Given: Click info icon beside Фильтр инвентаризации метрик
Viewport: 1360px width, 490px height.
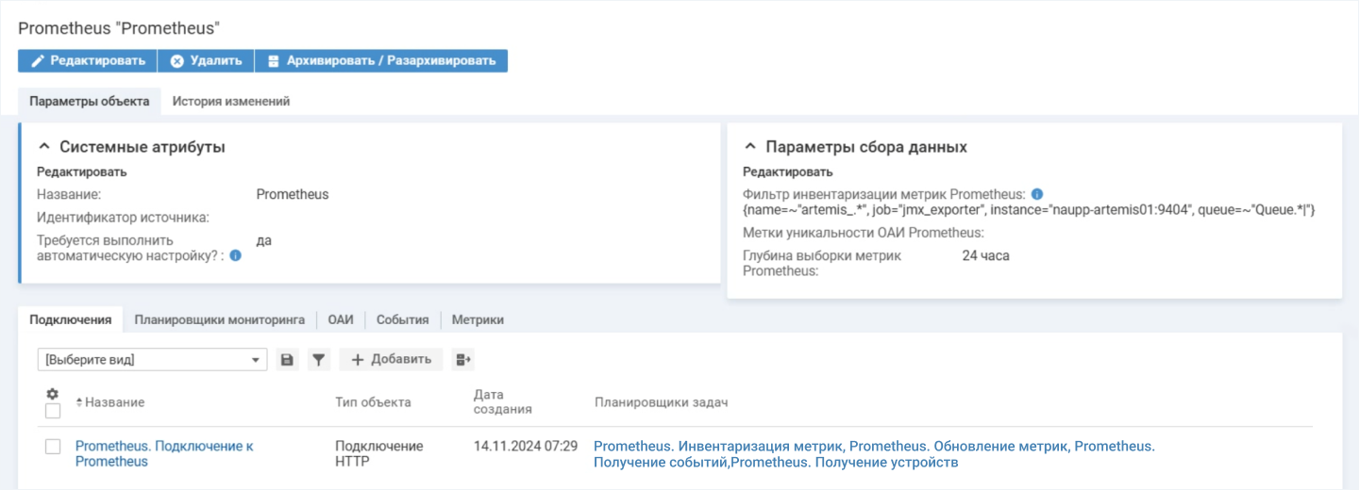Looking at the screenshot, I should coord(1036,193).
